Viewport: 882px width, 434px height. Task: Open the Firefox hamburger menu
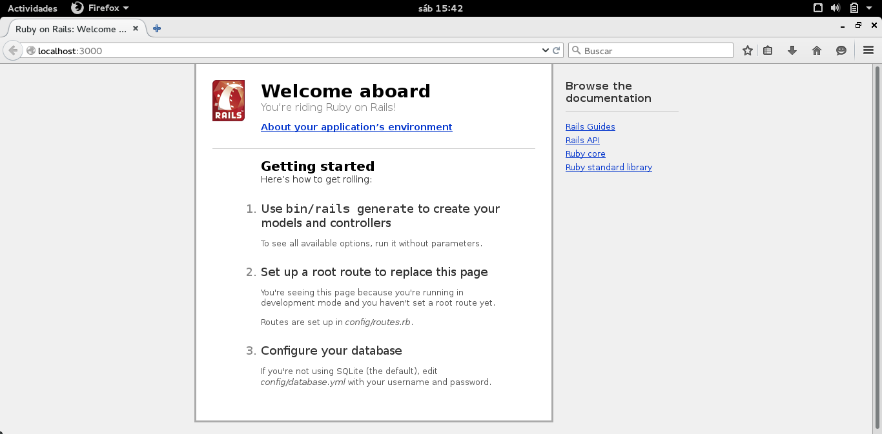868,50
